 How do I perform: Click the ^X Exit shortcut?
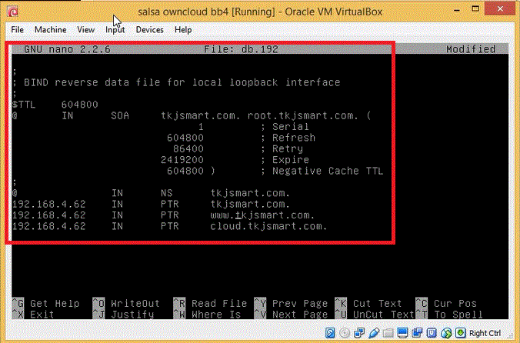click(x=33, y=315)
